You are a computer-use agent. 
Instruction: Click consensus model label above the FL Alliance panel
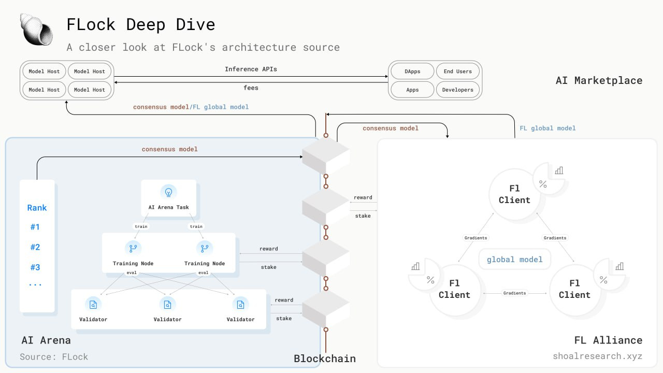coord(391,128)
